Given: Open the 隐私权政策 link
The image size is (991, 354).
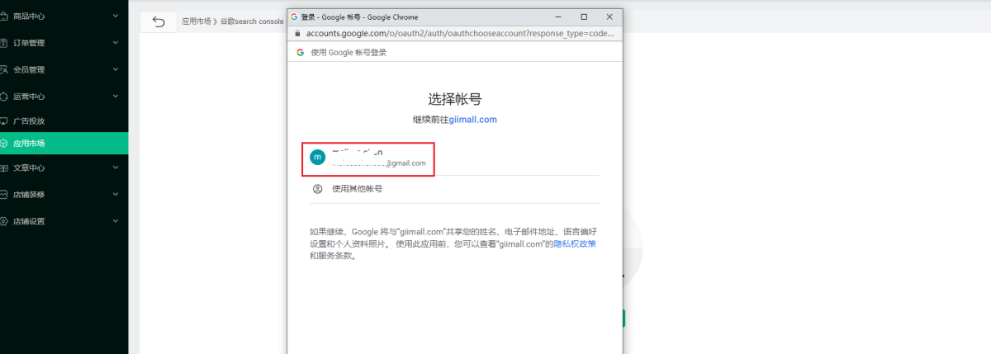Looking at the screenshot, I should coord(575,244).
